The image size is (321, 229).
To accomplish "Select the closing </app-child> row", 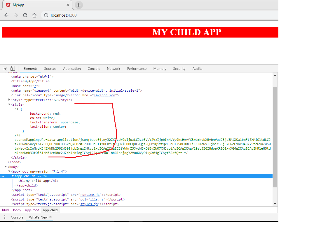I will (26, 186).
